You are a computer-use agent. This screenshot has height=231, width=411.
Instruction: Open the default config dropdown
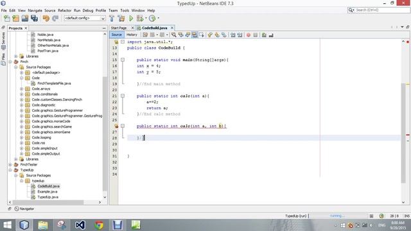coord(85,19)
